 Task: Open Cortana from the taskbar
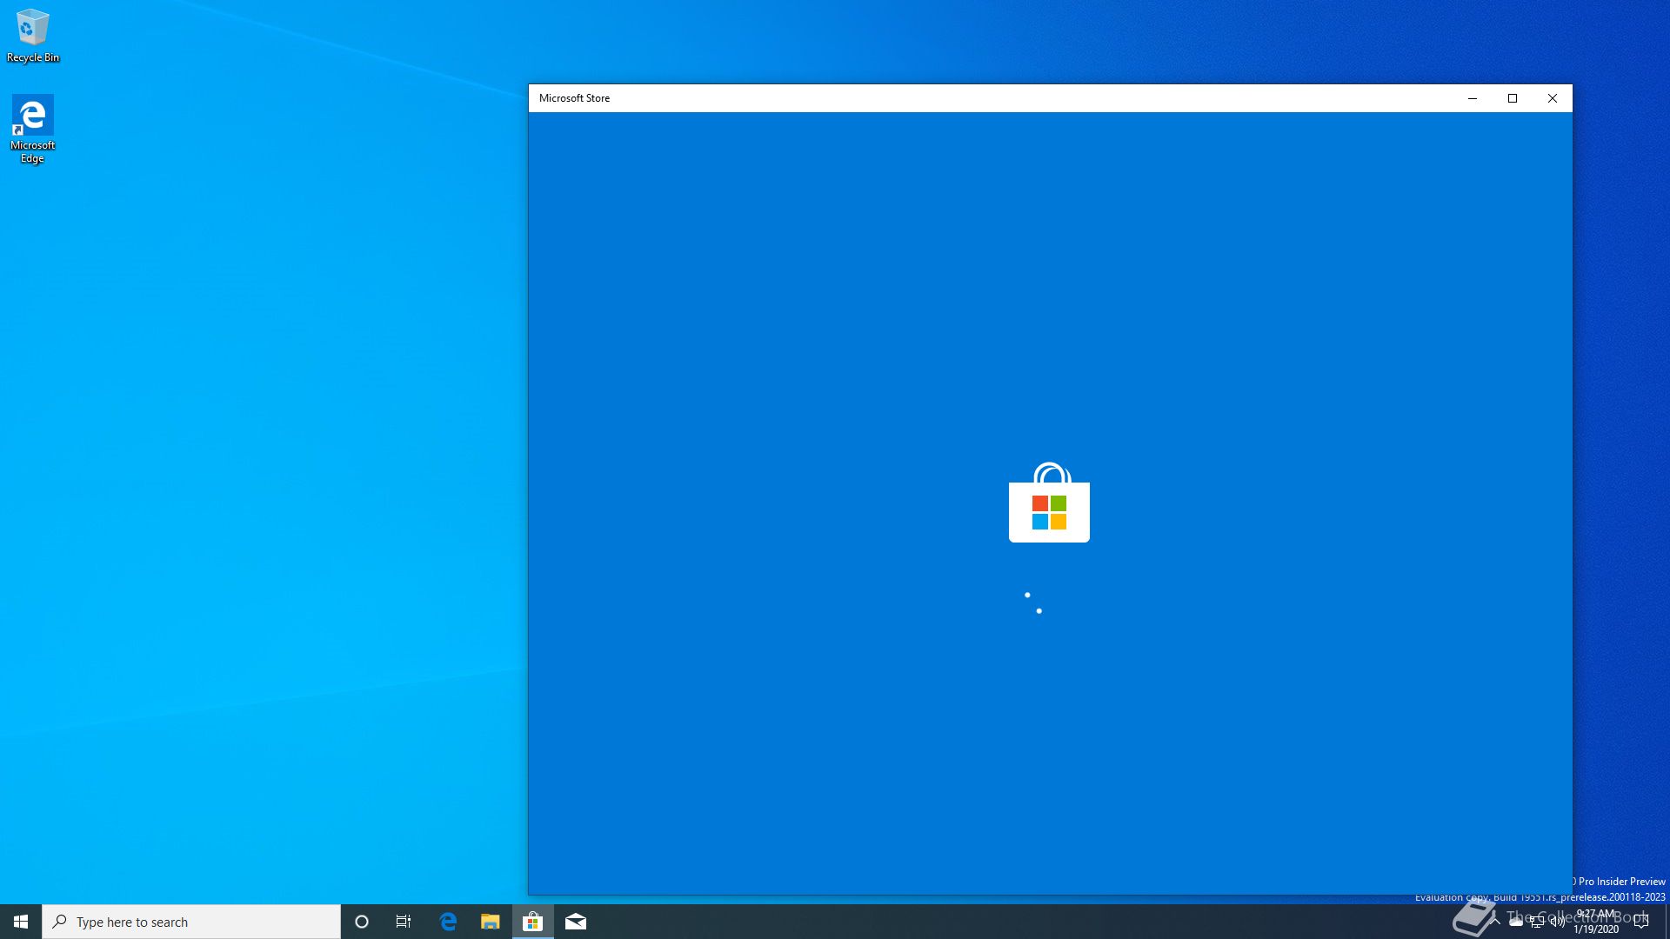(362, 922)
